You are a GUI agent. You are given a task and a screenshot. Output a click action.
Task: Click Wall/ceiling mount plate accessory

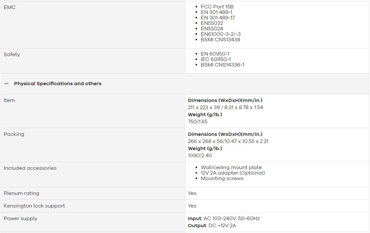[x=231, y=167]
